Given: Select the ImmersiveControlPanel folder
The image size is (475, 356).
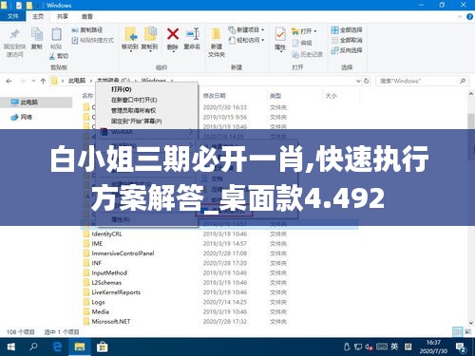Looking at the screenshot, I should coord(123,253).
